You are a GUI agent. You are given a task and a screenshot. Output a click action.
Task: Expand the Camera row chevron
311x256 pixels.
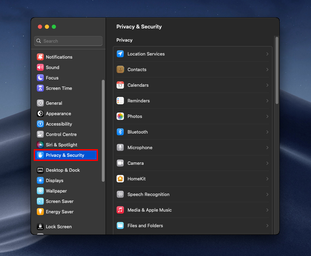point(267,163)
